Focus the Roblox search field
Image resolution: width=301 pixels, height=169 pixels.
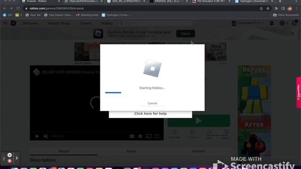pos(155,23)
